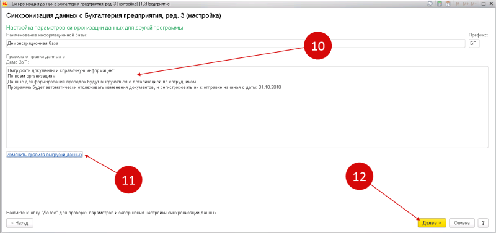The width and height of the screenshot is (496, 233).
Task: Click the M+ memory add button
Action: [466, 4]
